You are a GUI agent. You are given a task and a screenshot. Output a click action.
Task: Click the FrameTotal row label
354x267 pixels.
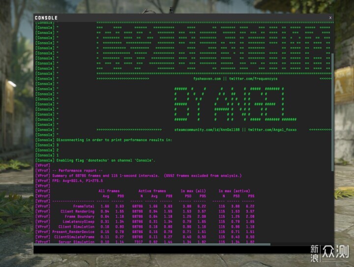pyautogui.click(x=84, y=207)
